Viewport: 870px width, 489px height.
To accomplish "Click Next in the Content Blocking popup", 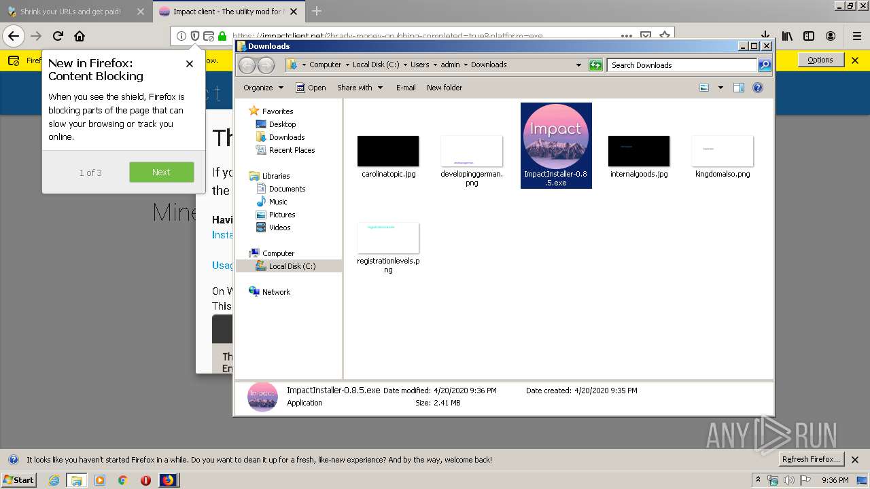I will (161, 172).
